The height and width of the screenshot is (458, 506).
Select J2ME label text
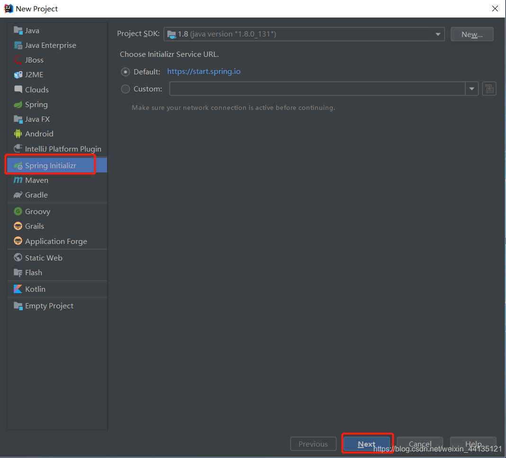point(34,74)
